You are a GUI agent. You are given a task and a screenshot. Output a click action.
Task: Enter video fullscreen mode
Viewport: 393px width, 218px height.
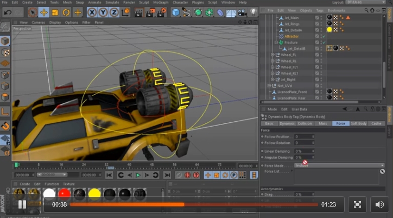point(357,204)
